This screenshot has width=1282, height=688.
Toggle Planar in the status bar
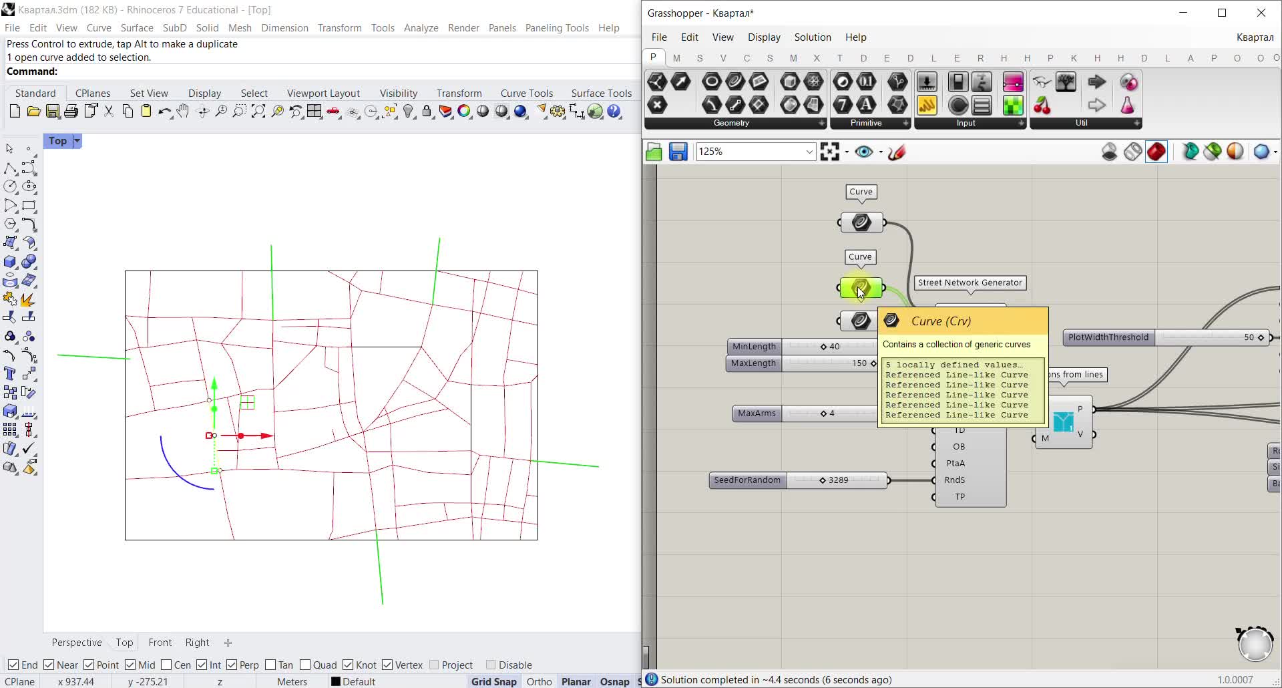(x=576, y=681)
